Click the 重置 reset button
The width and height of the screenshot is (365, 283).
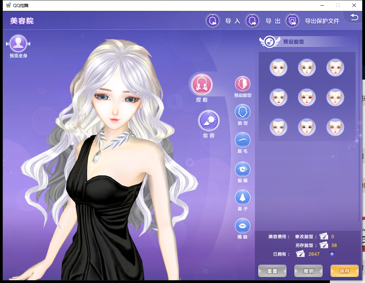[x=272, y=271]
